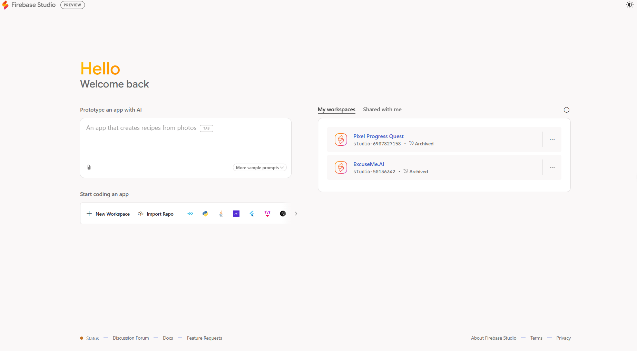Click the paperclip attachment icon
The height and width of the screenshot is (351, 637).
coord(89,167)
